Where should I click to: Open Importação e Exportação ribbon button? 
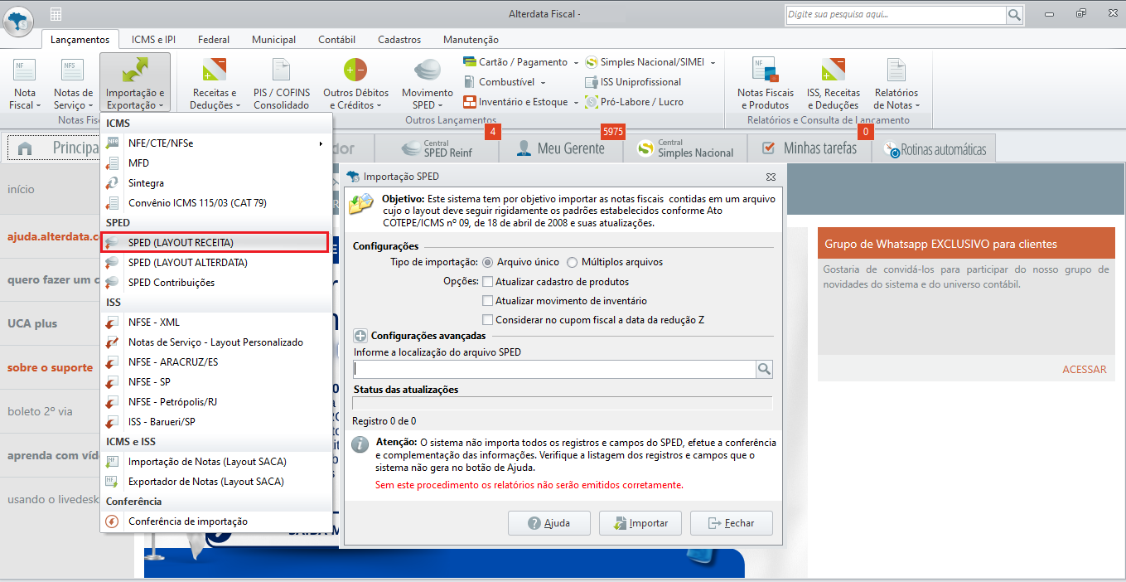pos(135,84)
